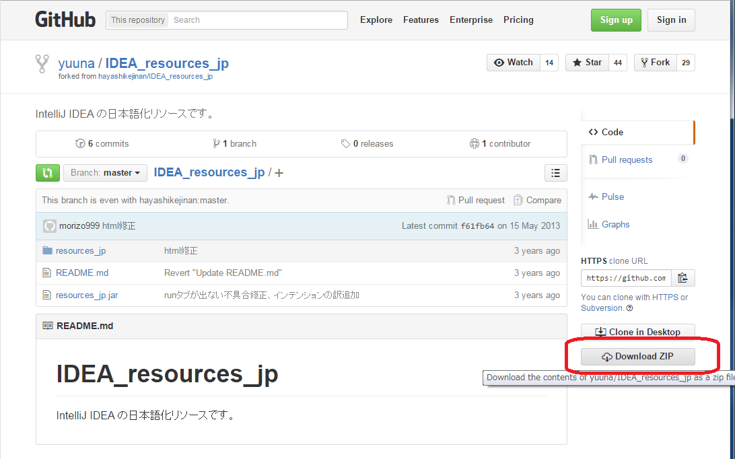Click the Compare link in branch bar
Image resolution: width=735 pixels, height=459 pixels.
537,200
